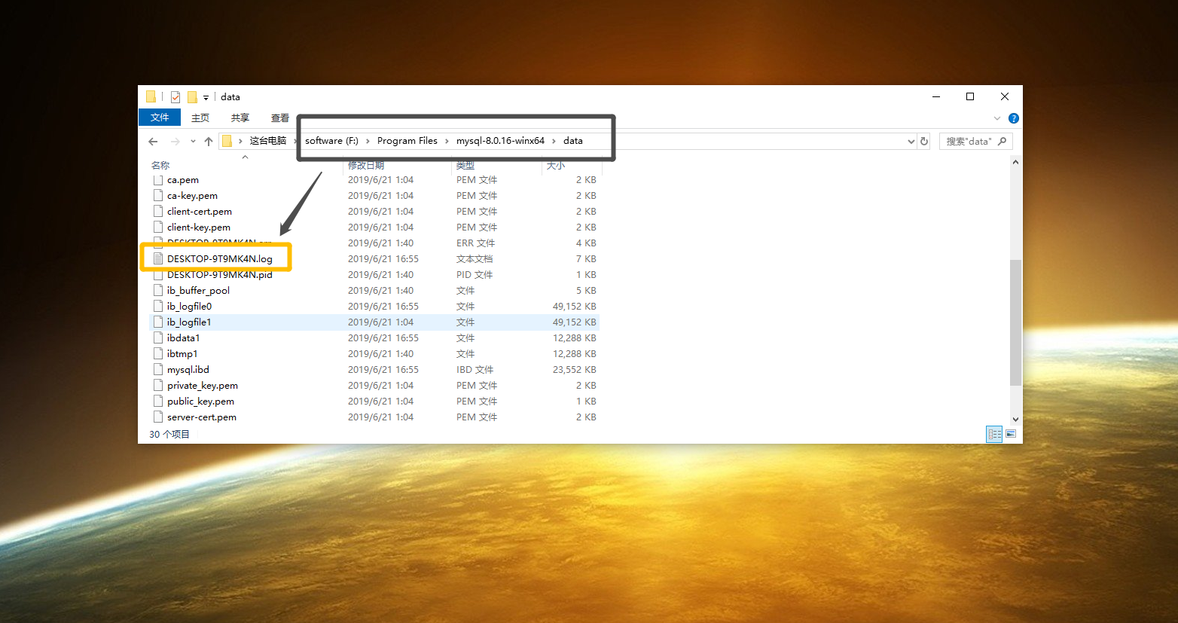Select the file ca-key.pem
The width and height of the screenshot is (1178, 623).
tap(192, 196)
